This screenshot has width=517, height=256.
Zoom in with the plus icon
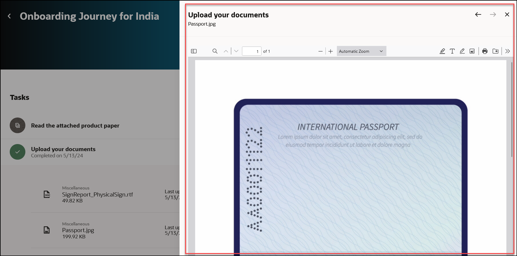pyautogui.click(x=331, y=51)
